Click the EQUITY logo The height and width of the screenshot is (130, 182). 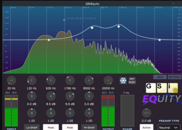pos(162,99)
